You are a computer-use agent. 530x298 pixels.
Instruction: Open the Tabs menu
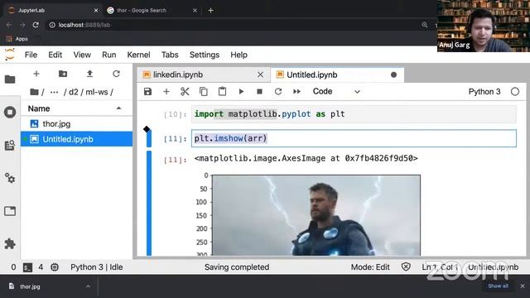coord(170,55)
